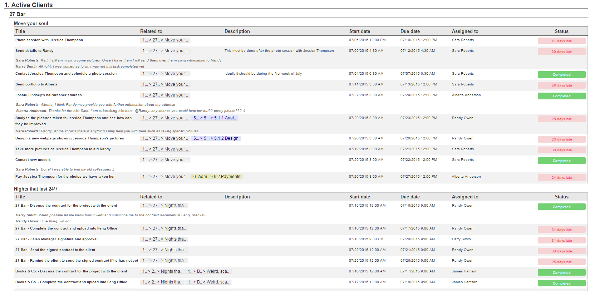Select the 'Move your soul' project heading
Viewport: 590px width, 291px height.
tap(31, 23)
